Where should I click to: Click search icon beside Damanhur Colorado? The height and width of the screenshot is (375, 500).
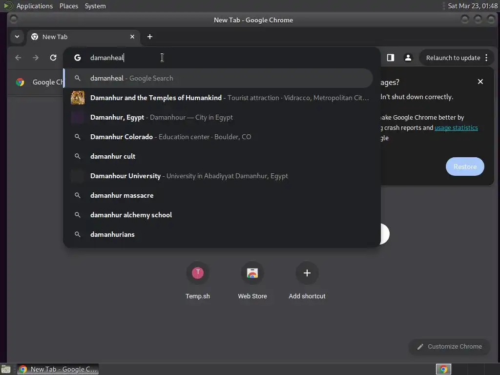[x=78, y=137]
